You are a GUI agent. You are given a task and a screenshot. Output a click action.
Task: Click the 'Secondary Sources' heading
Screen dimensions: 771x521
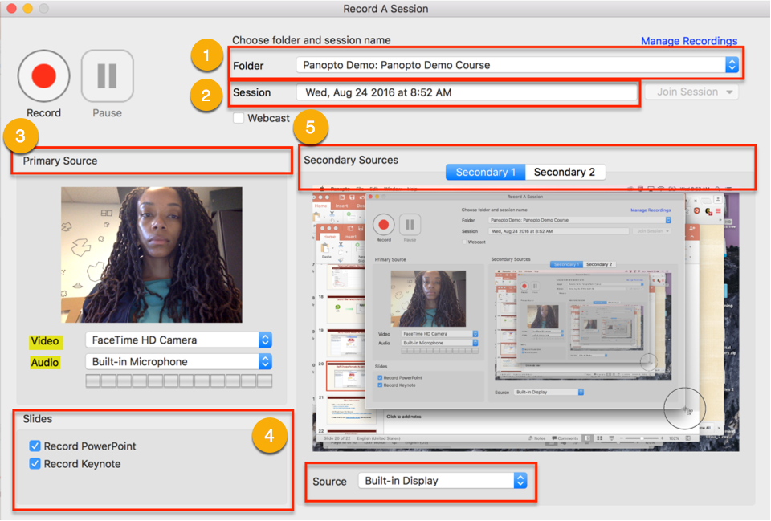351,160
